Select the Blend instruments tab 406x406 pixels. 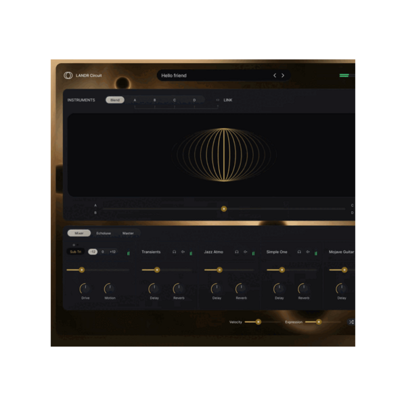point(115,100)
